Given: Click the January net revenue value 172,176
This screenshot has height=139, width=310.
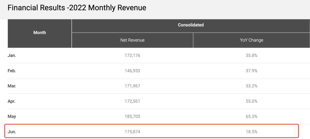Looking at the screenshot, I should click(x=132, y=55).
